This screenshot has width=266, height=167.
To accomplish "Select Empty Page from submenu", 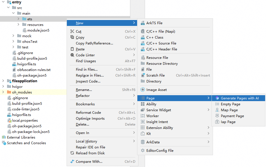I will [230, 104].
